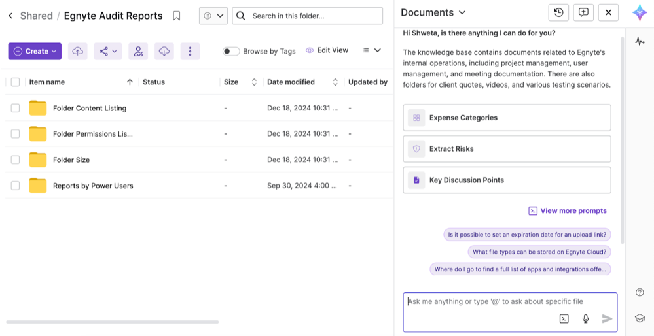Open the prompt library icon in chat box

coord(564,318)
